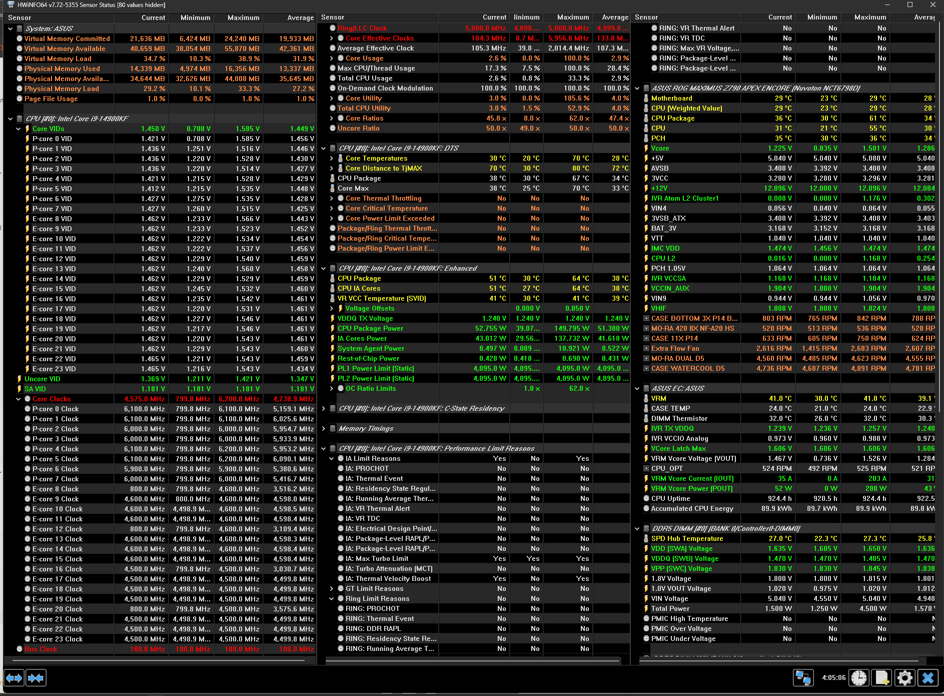The image size is (944, 696).
Task: Select the Total CPU Usage row
Action: [x=474, y=78]
